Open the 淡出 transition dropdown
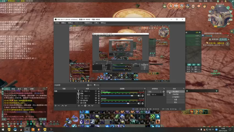Image resolution: width=234 pixels, height=132 pixels. (154, 92)
